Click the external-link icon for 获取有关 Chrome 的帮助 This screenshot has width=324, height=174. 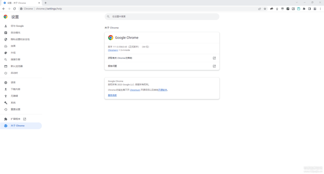coord(214,58)
